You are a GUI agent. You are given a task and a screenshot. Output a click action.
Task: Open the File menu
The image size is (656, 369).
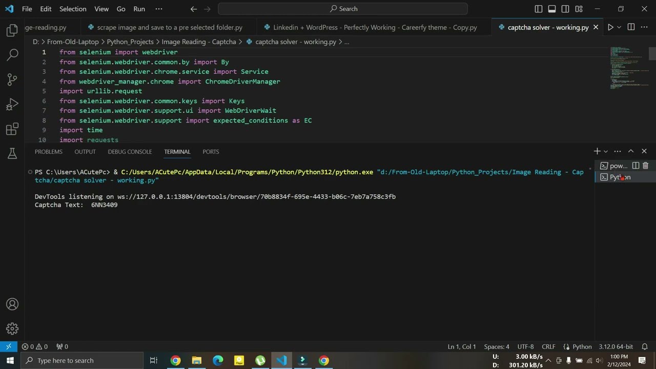tap(27, 9)
